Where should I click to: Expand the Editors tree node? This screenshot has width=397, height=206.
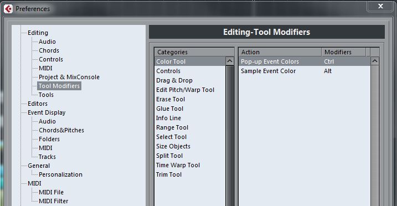[38, 104]
